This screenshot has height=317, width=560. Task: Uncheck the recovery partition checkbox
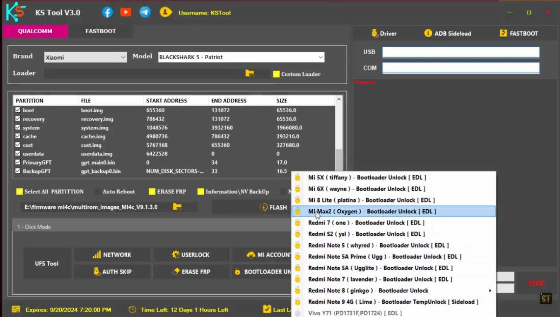(18, 119)
